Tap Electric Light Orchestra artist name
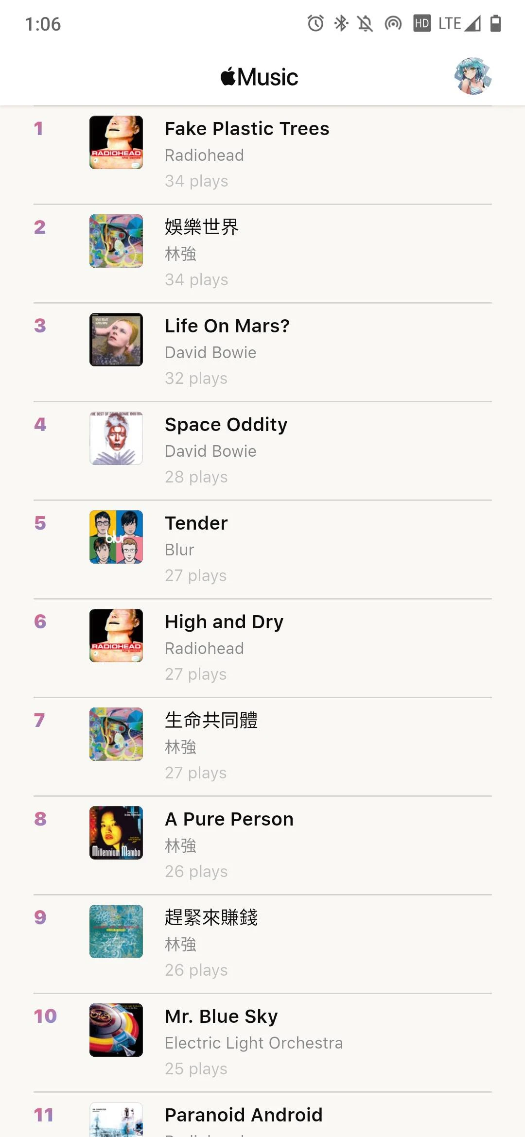 254,1043
